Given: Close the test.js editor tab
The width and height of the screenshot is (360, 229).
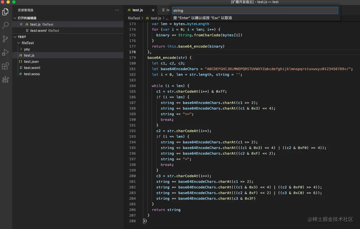Looking at the screenshot, I should click(153, 10).
